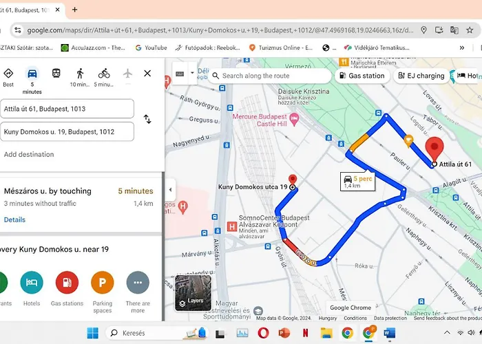Click the Kuny Domokos utca 19 destination pin
This screenshot has width=482, height=344.
[x=293, y=180]
